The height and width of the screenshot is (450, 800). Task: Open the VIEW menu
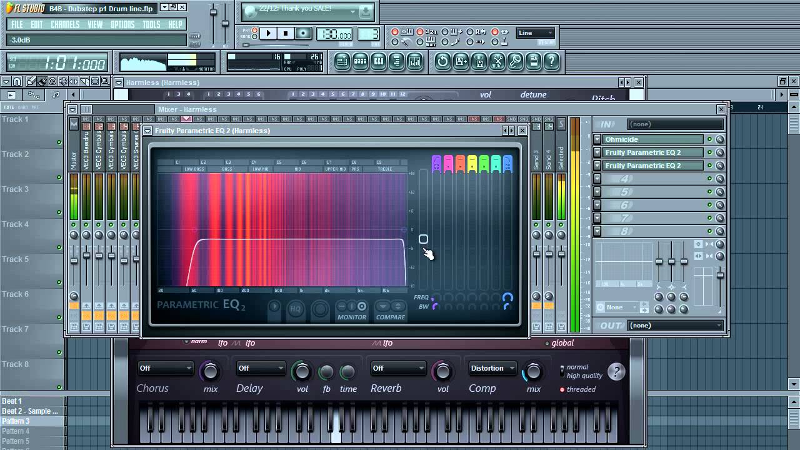tap(95, 24)
